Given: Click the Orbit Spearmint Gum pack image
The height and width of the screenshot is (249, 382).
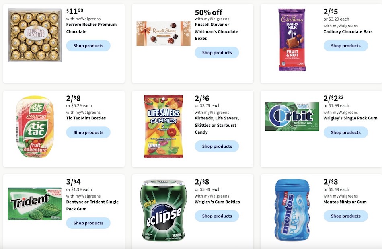Looking at the screenshot, I should pos(292,116).
